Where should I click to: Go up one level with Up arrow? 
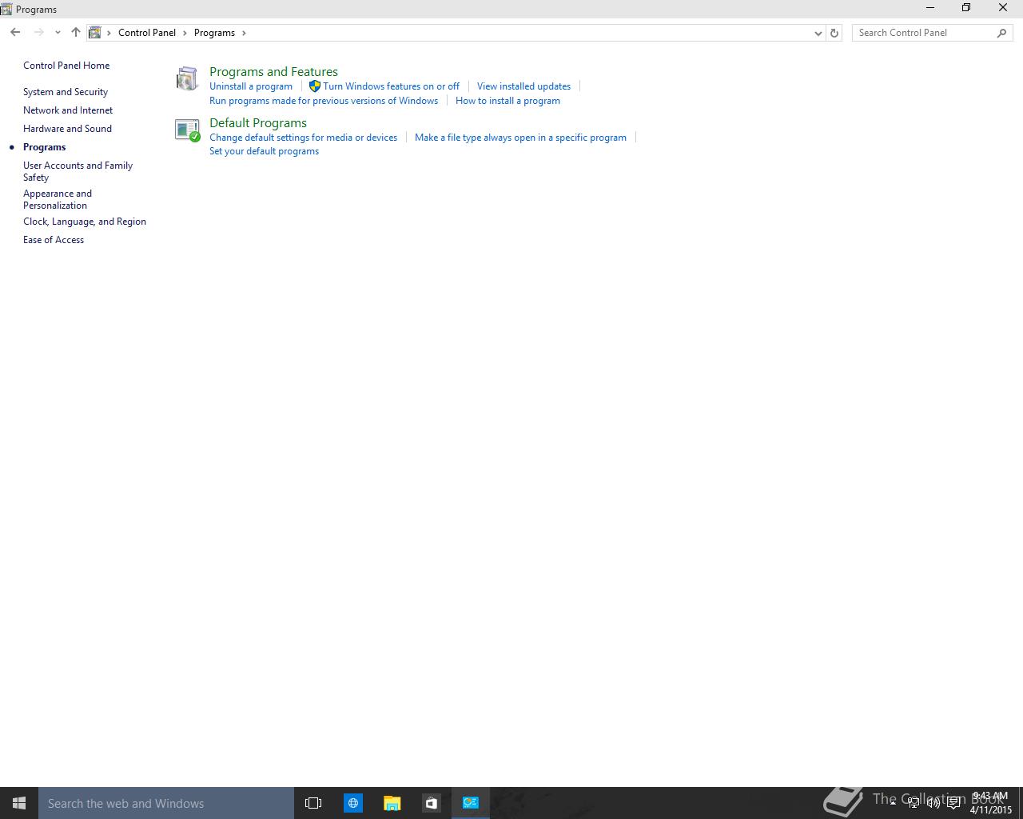(76, 33)
